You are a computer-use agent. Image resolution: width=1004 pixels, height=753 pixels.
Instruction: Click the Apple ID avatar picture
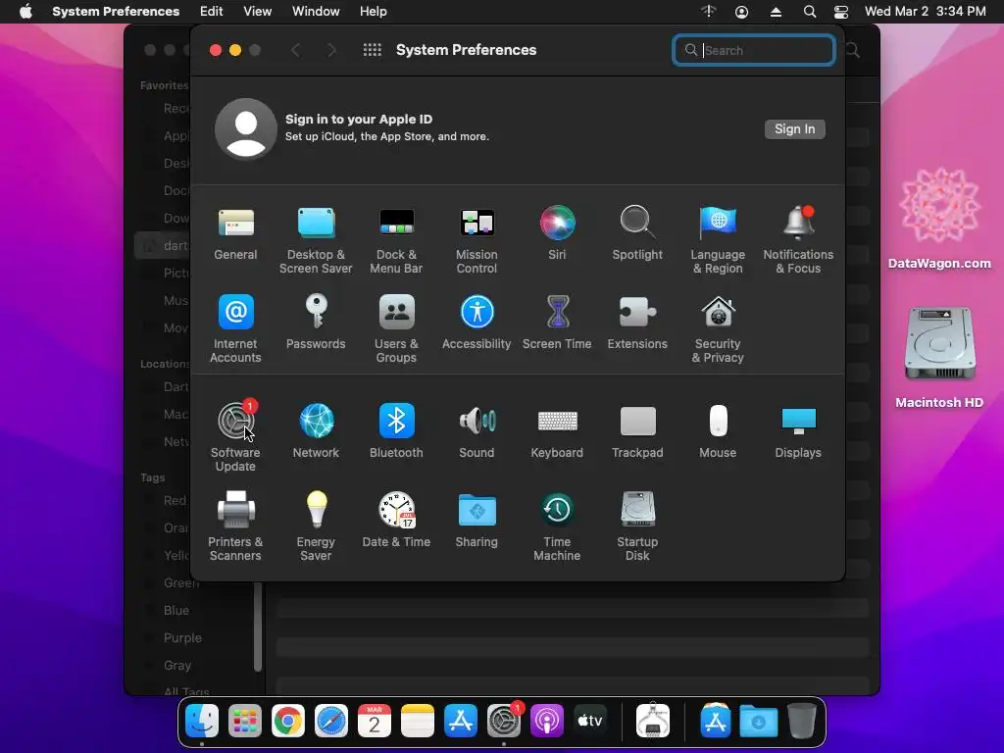[x=246, y=128]
